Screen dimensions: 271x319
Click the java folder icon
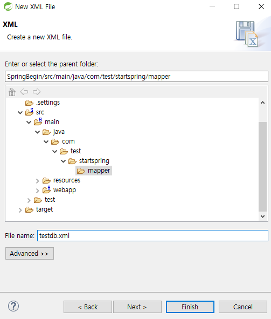pos(46,132)
